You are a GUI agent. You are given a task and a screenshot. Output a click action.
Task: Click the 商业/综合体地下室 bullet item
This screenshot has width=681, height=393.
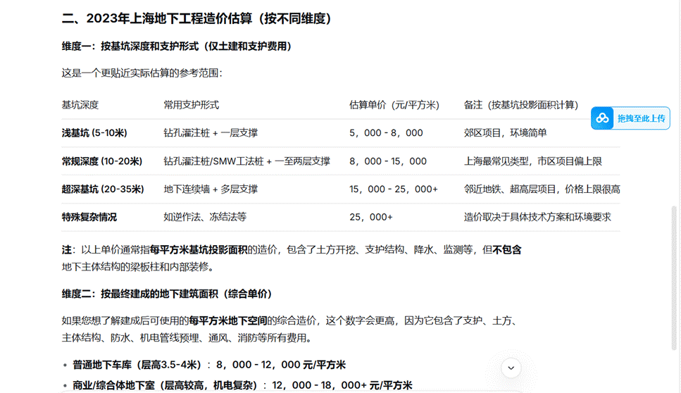click(x=242, y=385)
